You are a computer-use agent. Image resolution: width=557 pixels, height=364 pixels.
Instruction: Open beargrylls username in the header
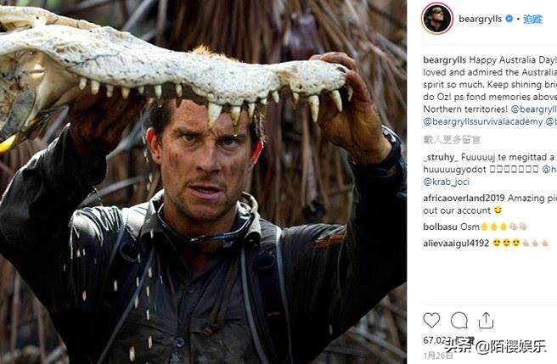click(x=481, y=19)
